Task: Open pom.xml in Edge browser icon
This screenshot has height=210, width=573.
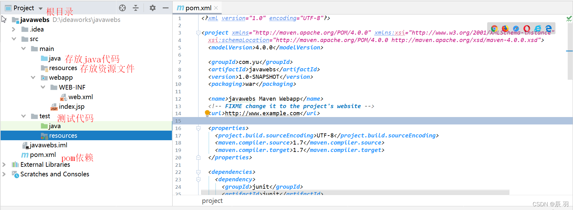Action: (x=548, y=29)
